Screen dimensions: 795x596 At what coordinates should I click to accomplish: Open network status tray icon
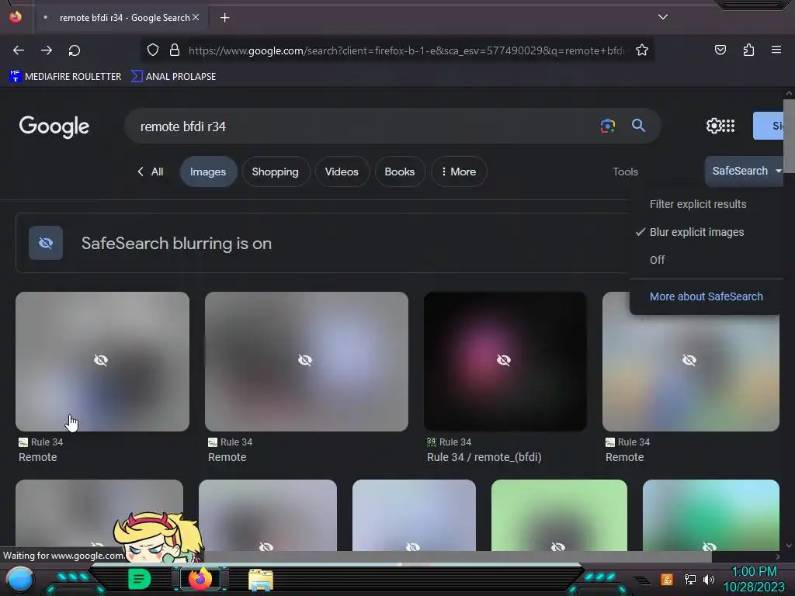689,579
